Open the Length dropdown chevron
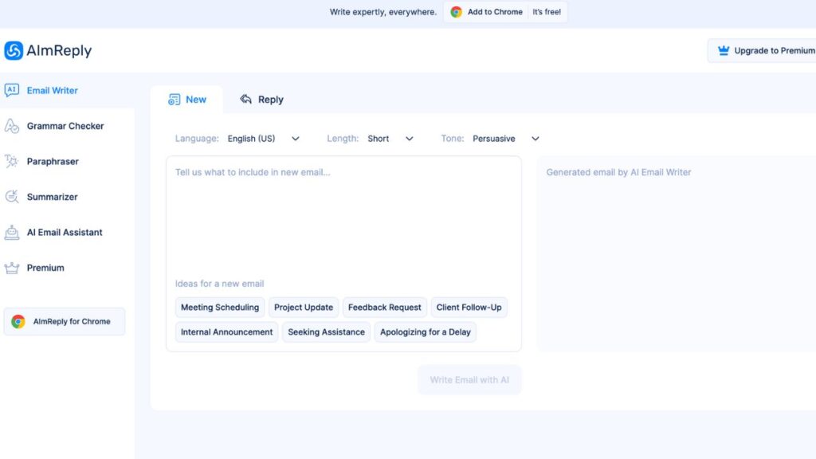This screenshot has width=816, height=459. (x=409, y=139)
